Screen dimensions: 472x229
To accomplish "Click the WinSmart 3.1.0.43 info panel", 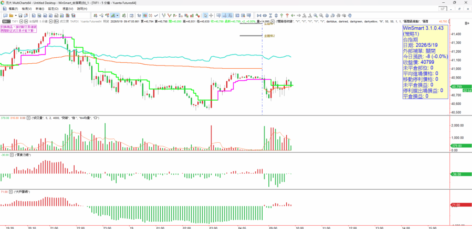I will [425, 62].
